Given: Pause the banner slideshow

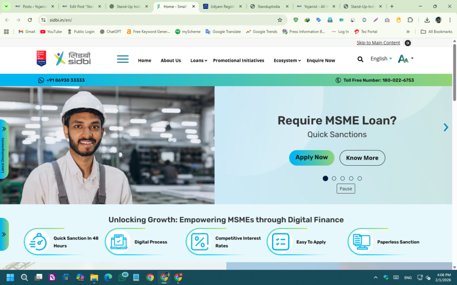Looking at the screenshot, I should click(x=345, y=188).
